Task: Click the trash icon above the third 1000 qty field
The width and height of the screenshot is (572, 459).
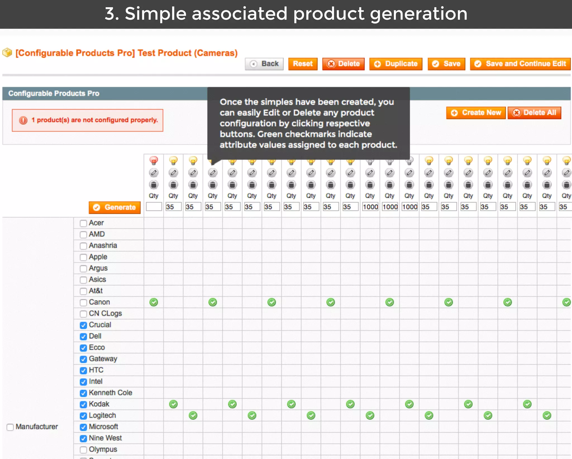Action: [x=409, y=185]
